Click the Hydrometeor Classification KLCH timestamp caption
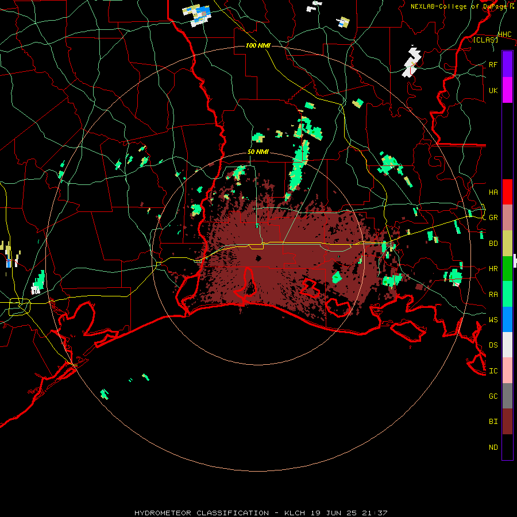This screenshot has height=517, width=517. (261, 513)
